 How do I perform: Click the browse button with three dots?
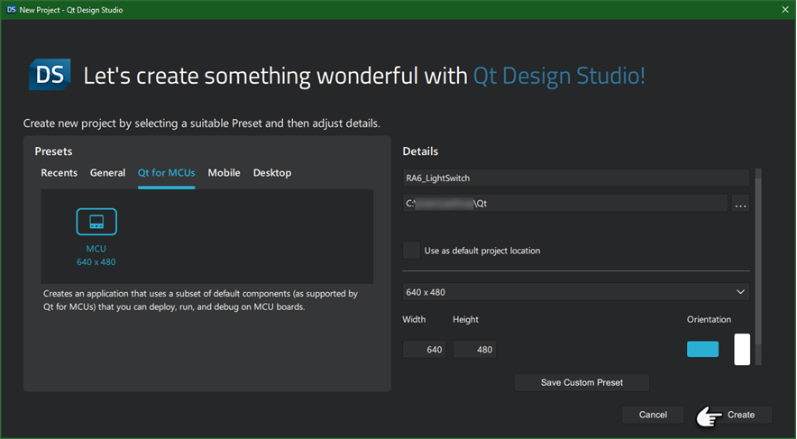(x=740, y=204)
